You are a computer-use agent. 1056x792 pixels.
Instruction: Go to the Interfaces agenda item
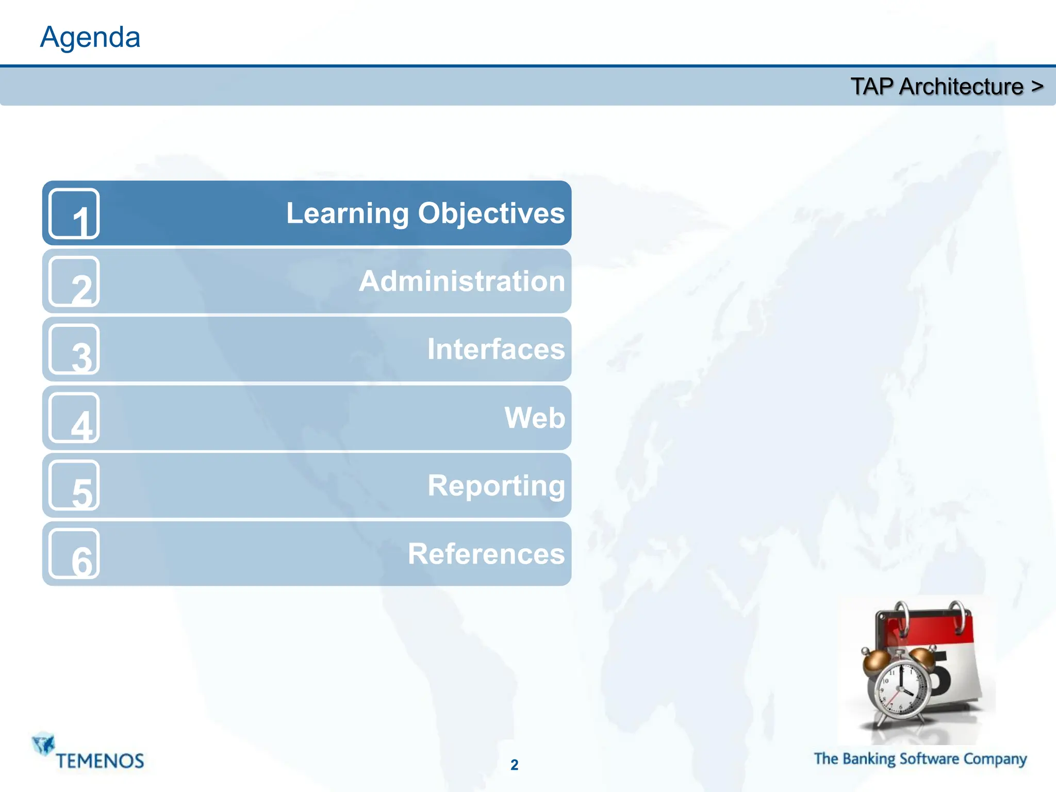(307, 349)
